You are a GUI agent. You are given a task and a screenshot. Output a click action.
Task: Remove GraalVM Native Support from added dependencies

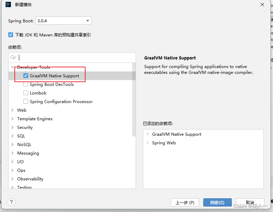click(148, 134)
